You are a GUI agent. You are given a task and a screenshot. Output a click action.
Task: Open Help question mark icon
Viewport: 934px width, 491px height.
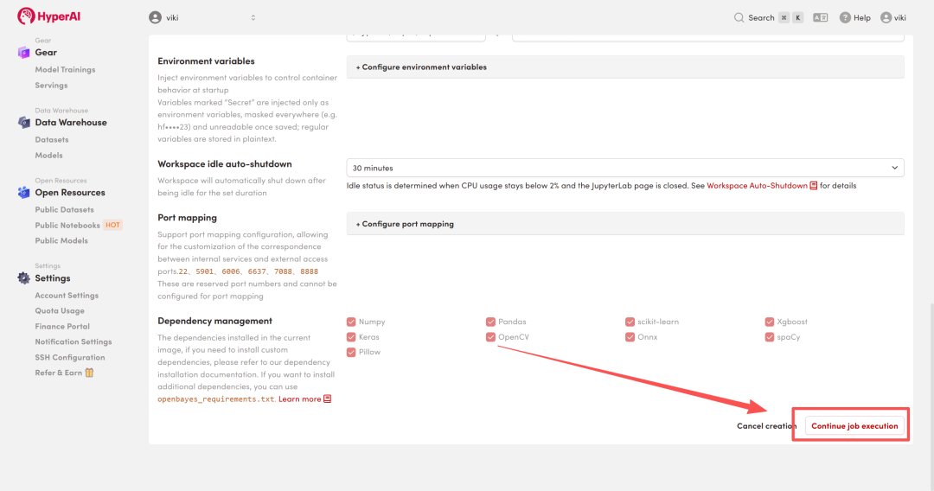click(845, 18)
